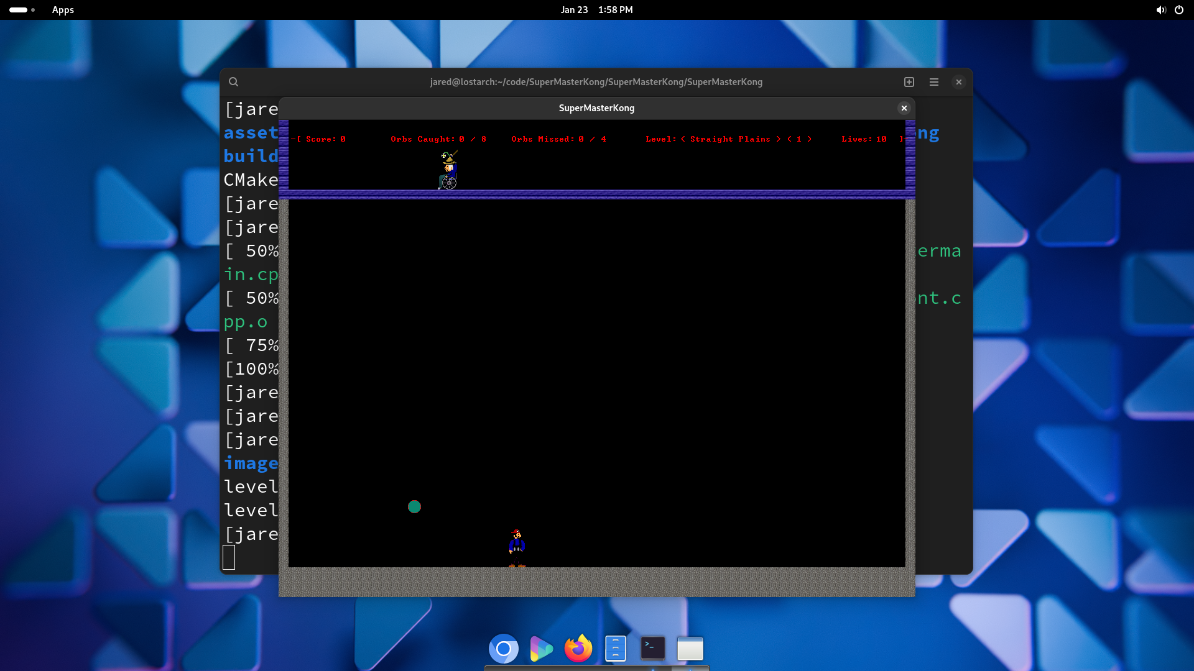Open the terminal hamburger menu
Viewport: 1194px width, 671px height.
(934, 82)
